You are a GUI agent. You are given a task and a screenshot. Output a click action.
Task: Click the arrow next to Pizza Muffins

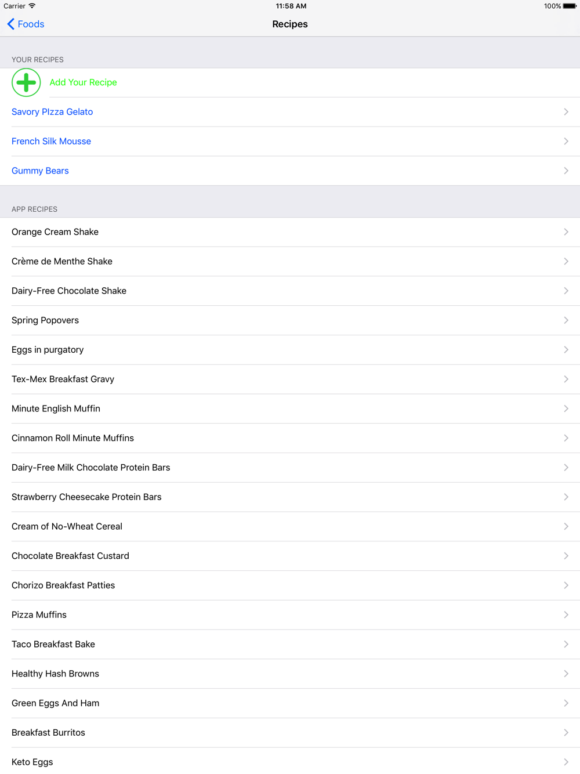566,614
